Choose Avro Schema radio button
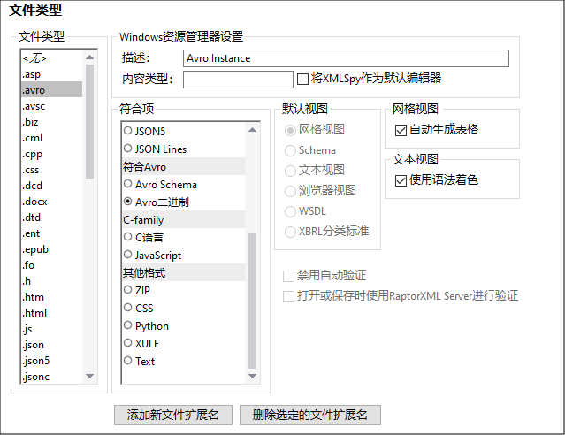Screen dimensions: 565x435 (127, 184)
